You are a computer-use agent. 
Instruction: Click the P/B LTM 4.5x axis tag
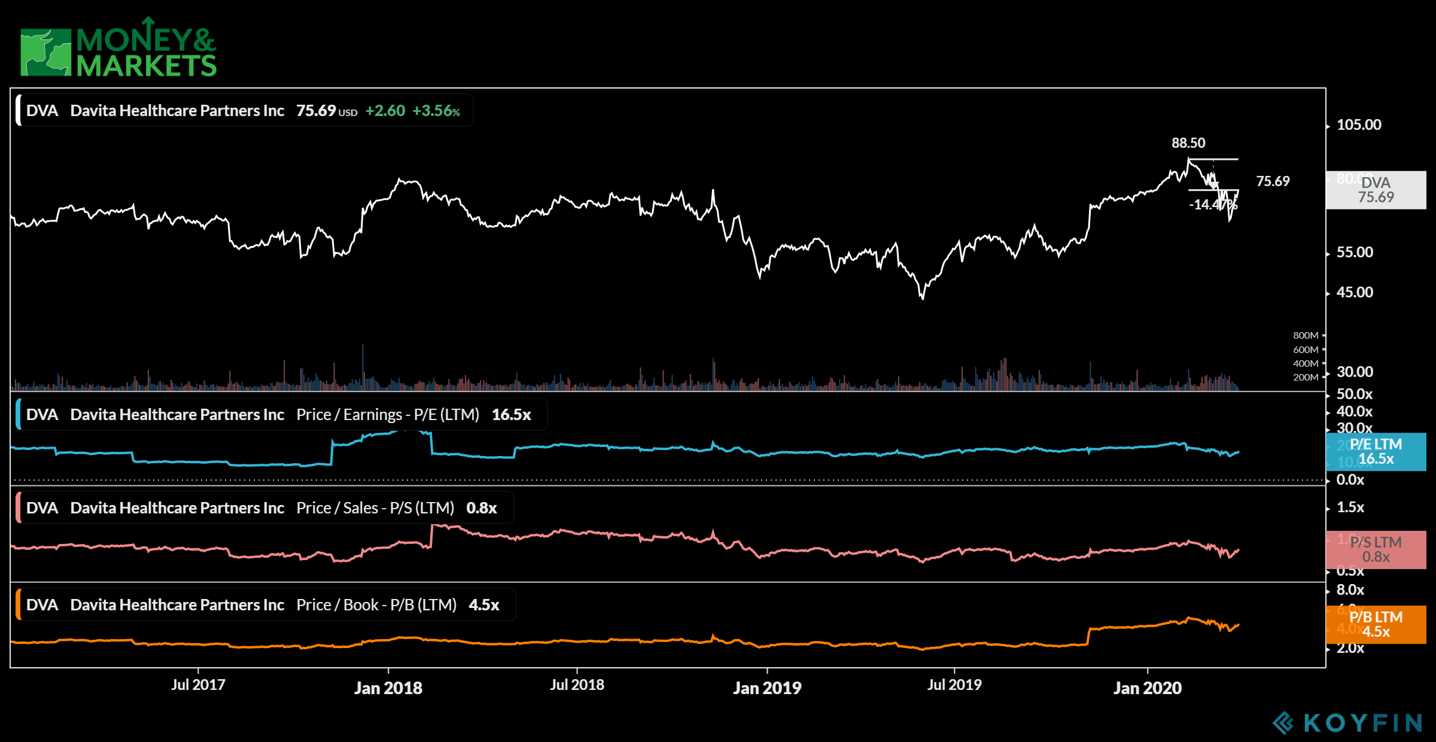tap(1376, 625)
